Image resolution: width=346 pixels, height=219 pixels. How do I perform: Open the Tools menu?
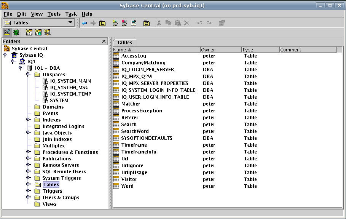(x=54, y=14)
